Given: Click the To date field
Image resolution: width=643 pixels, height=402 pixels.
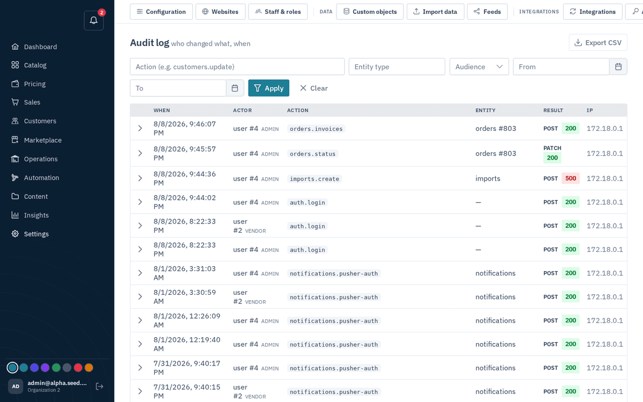Looking at the screenshot, I should (178, 88).
